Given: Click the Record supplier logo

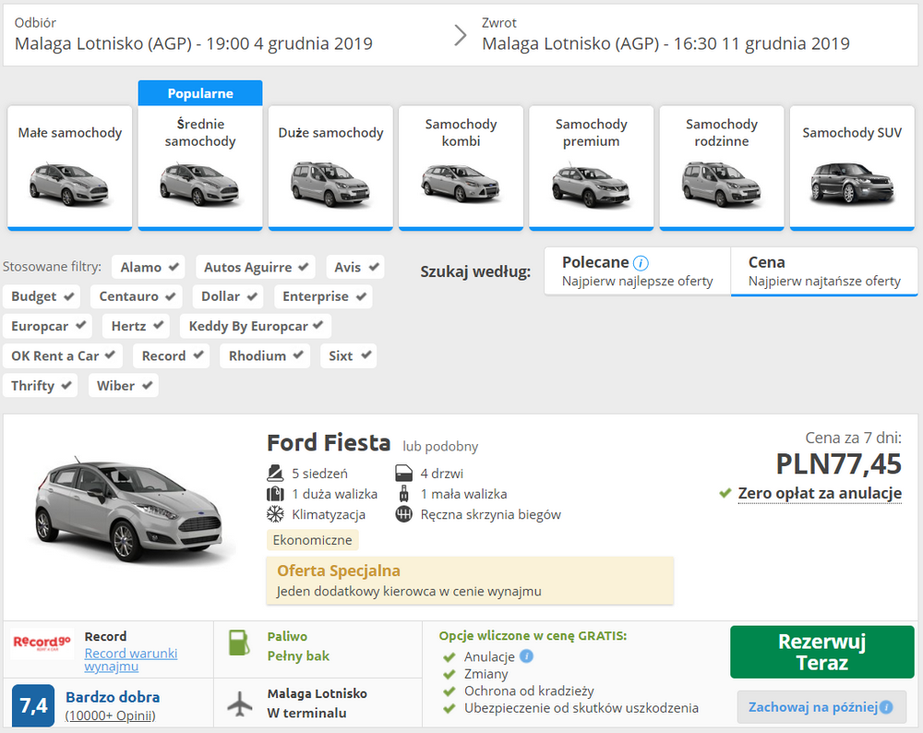Looking at the screenshot, I should tap(42, 642).
